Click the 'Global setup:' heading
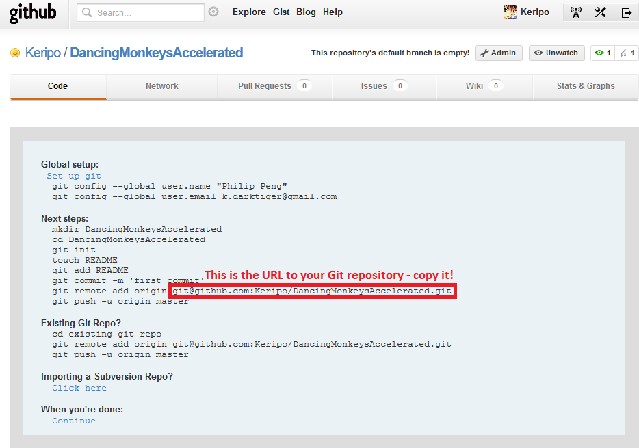 point(70,165)
